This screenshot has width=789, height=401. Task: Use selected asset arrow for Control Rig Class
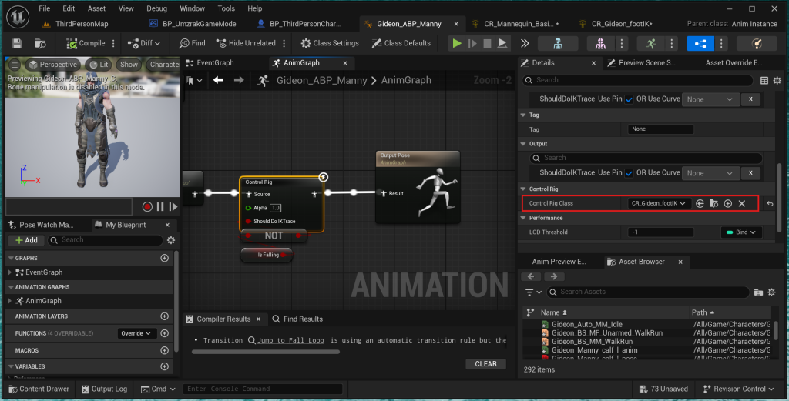pos(700,203)
